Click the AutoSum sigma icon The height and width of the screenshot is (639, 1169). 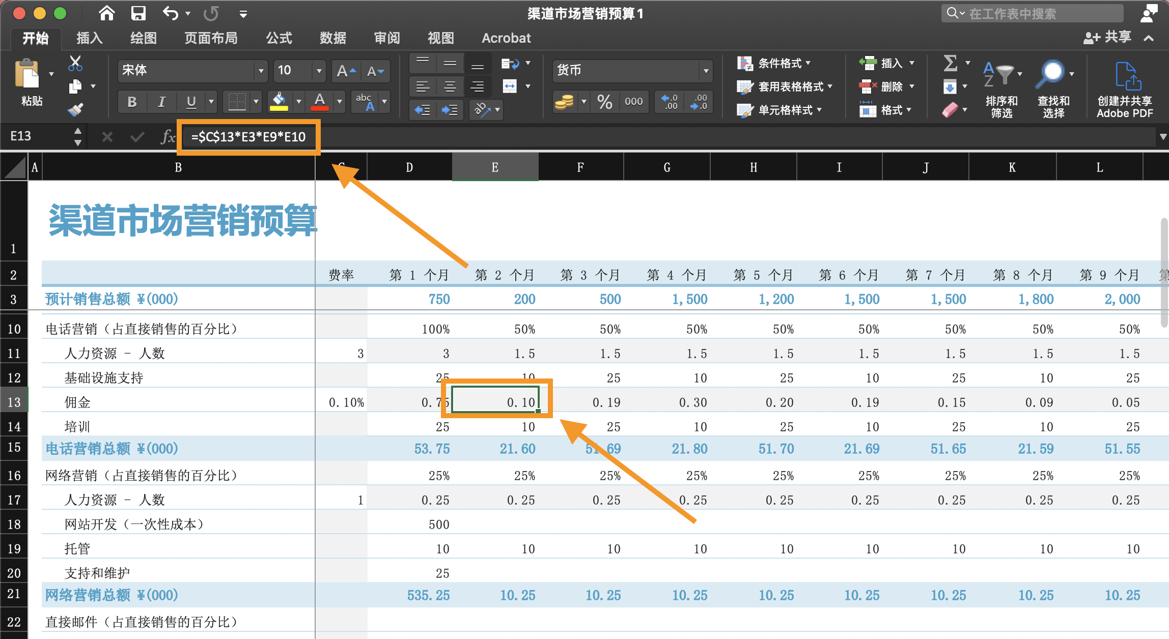(950, 64)
